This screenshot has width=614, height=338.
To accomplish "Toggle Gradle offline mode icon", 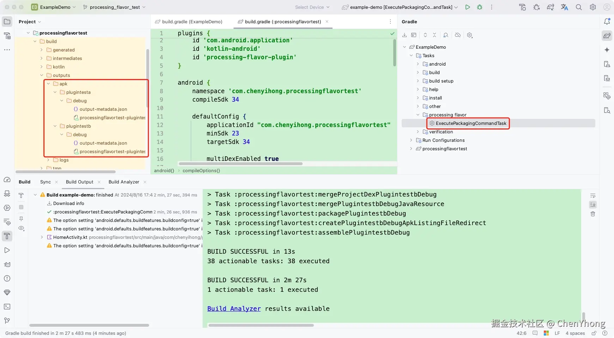I will pos(458,35).
